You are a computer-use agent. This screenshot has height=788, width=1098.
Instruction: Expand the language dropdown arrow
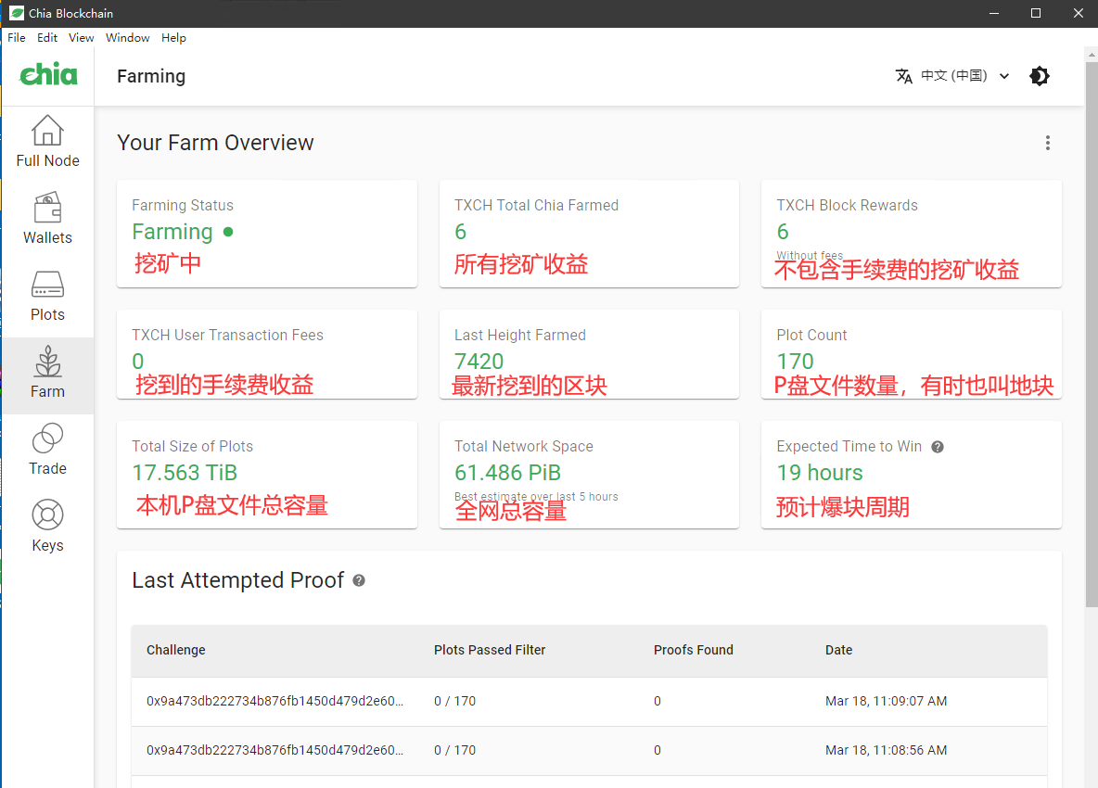(1004, 76)
